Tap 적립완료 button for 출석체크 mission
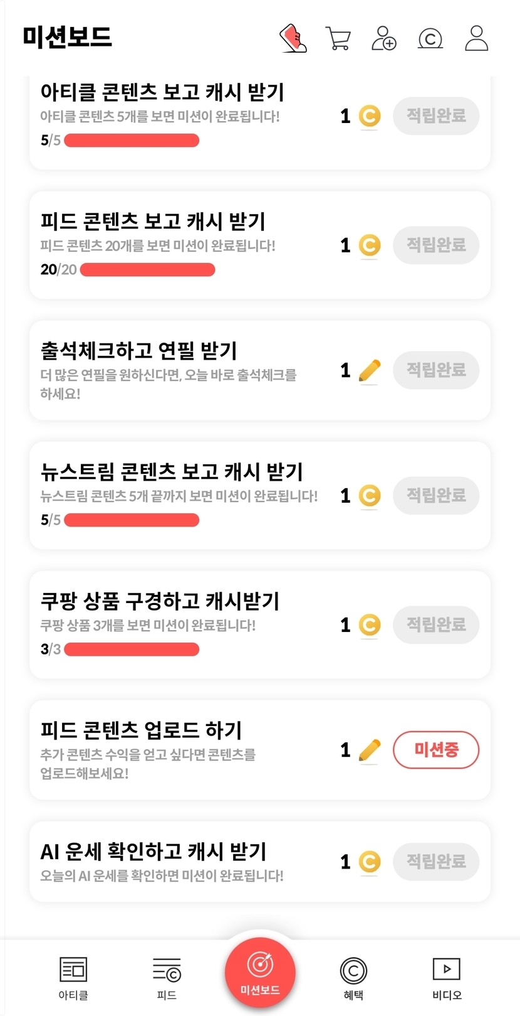Image resolution: width=520 pixels, height=1016 pixels. [x=436, y=370]
